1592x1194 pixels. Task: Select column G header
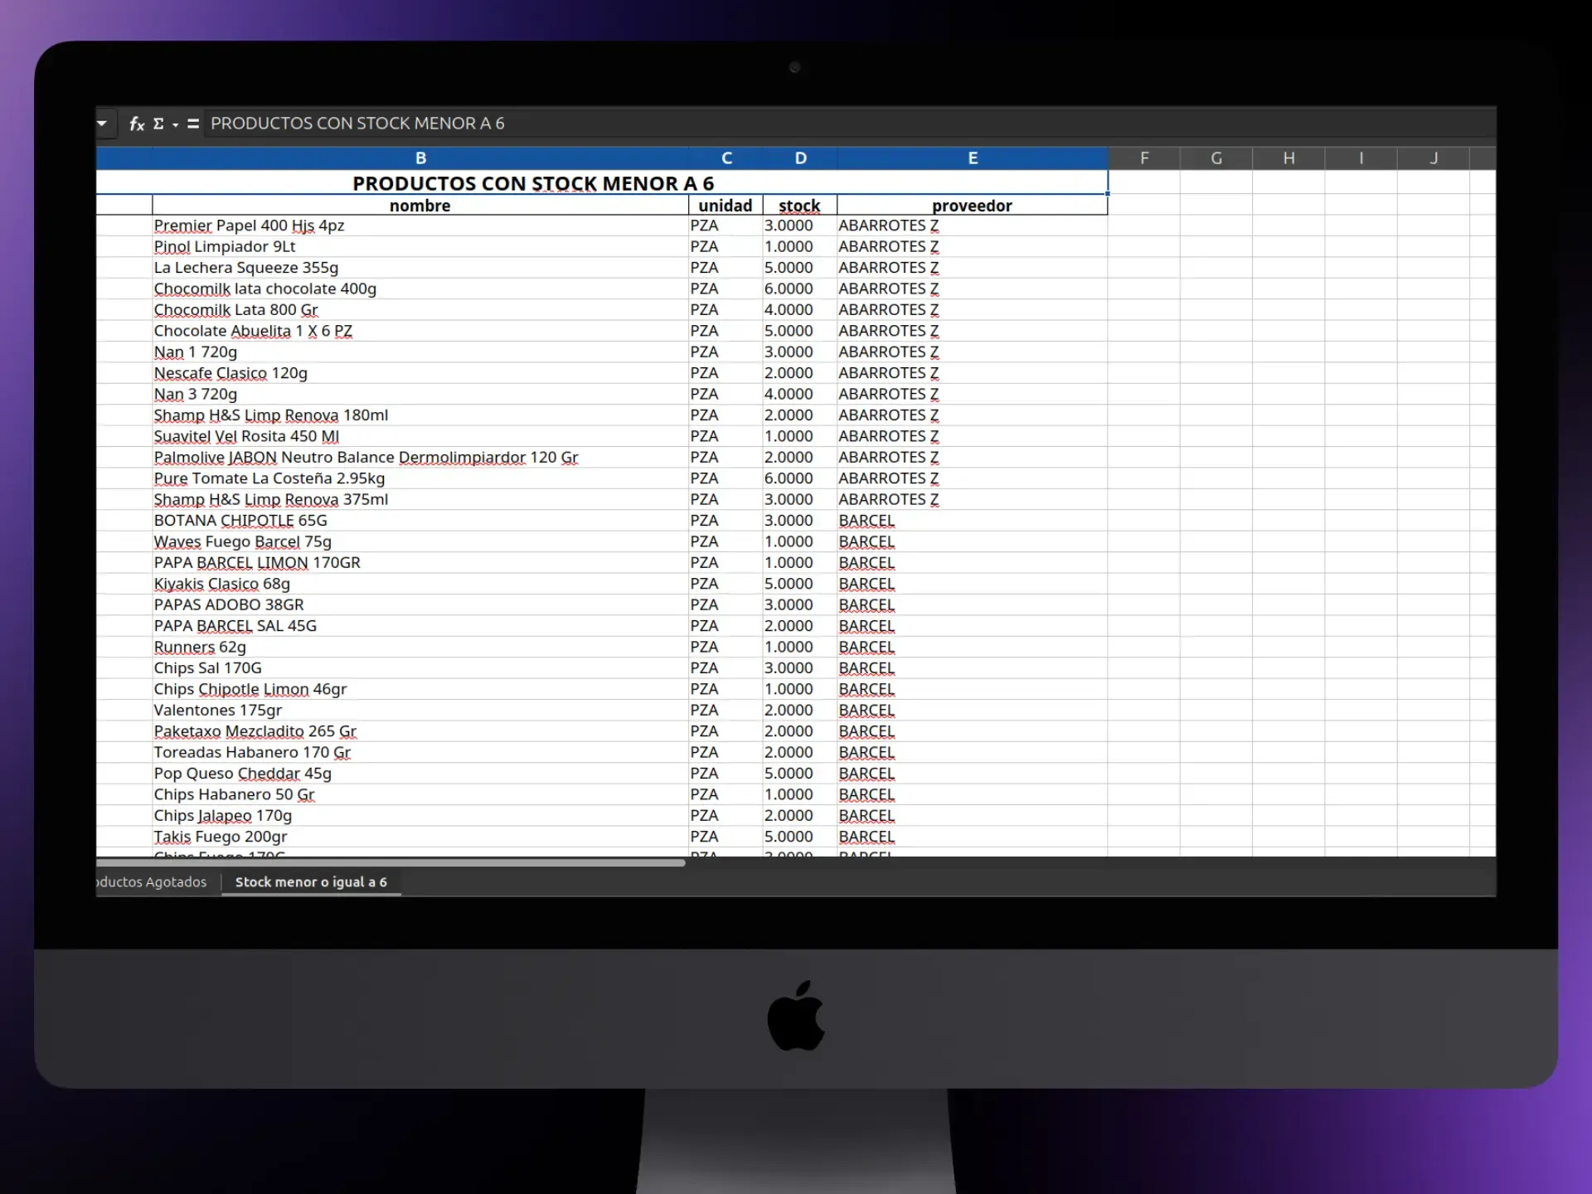tap(1216, 158)
